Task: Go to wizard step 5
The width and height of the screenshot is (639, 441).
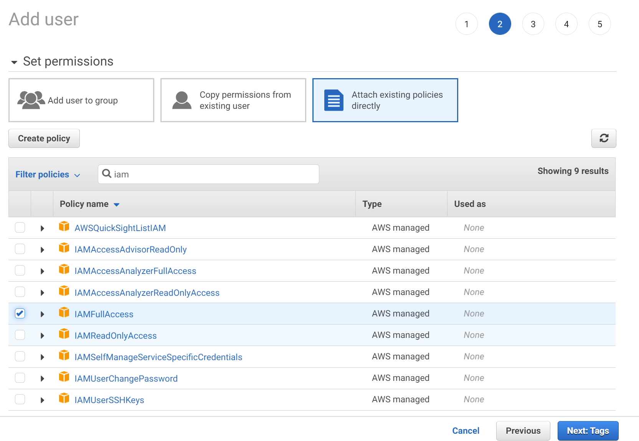Action: [x=600, y=24]
